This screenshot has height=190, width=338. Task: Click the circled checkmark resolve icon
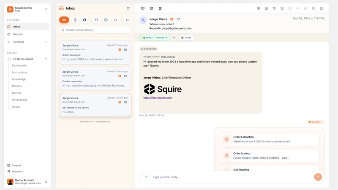[305, 8]
